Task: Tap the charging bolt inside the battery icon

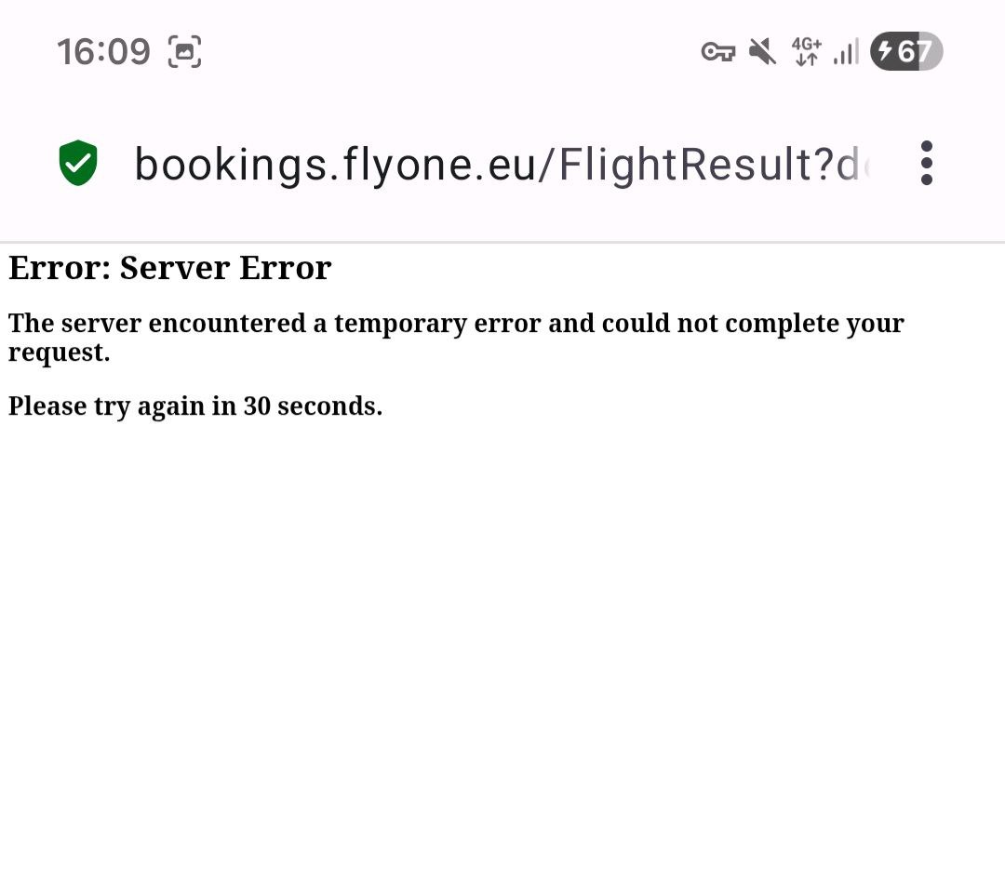Action: tap(885, 52)
